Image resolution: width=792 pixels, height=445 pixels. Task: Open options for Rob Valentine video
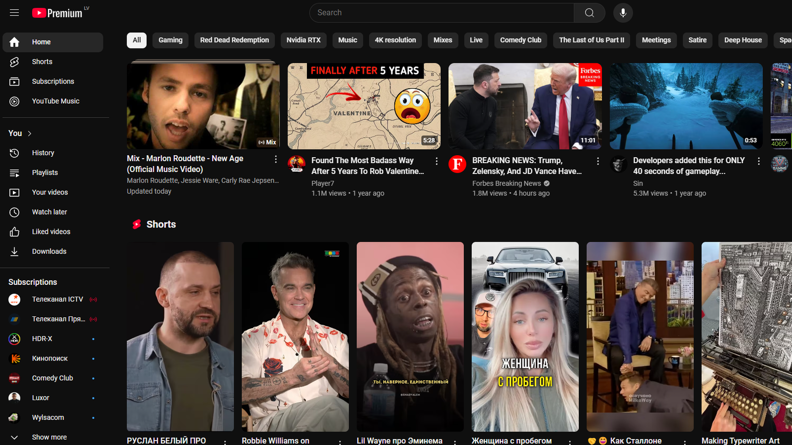click(x=437, y=161)
